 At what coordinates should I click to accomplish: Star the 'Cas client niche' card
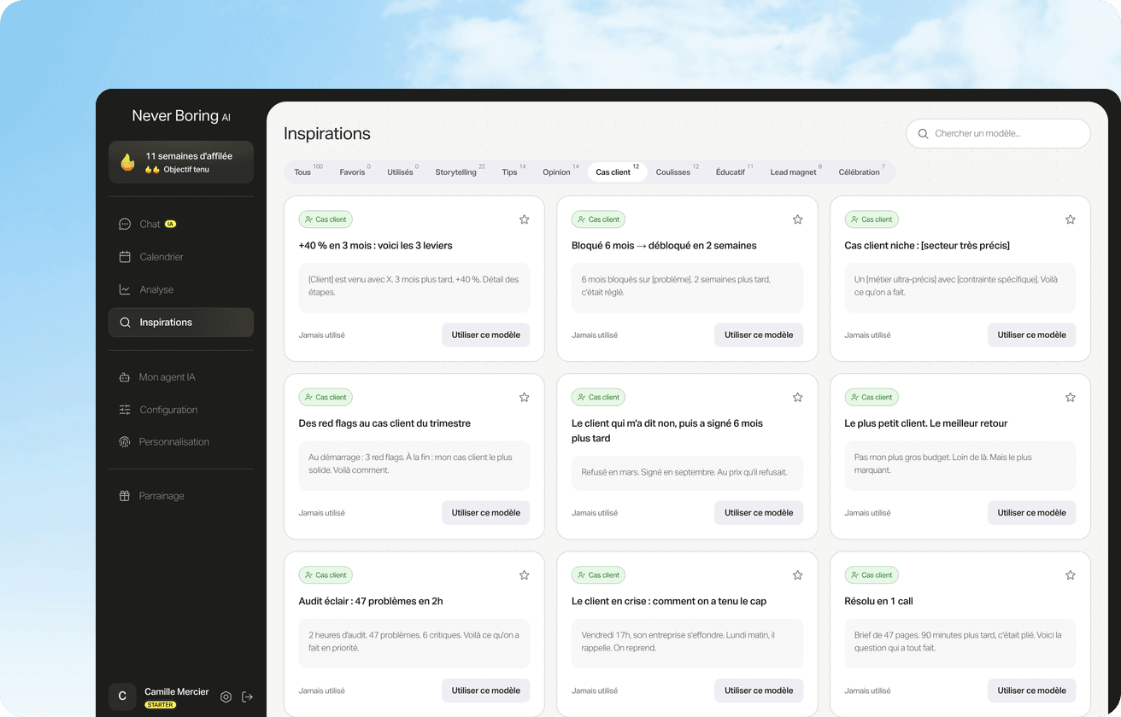click(x=1071, y=219)
